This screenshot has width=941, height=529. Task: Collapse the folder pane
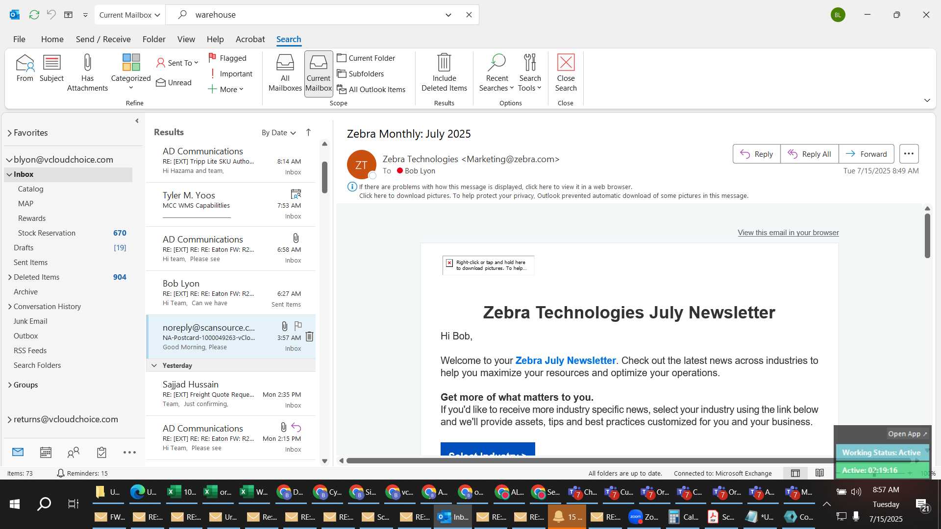(x=137, y=121)
